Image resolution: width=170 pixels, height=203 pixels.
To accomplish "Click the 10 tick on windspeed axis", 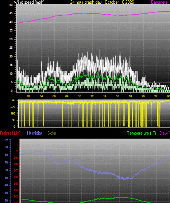I will [11, 74].
